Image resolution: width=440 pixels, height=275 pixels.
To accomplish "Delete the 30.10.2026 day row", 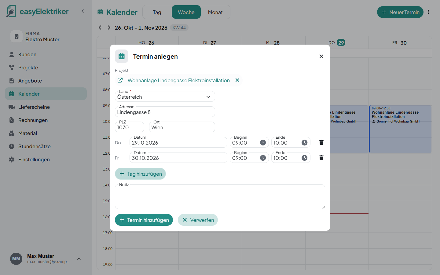I will 321,158.
